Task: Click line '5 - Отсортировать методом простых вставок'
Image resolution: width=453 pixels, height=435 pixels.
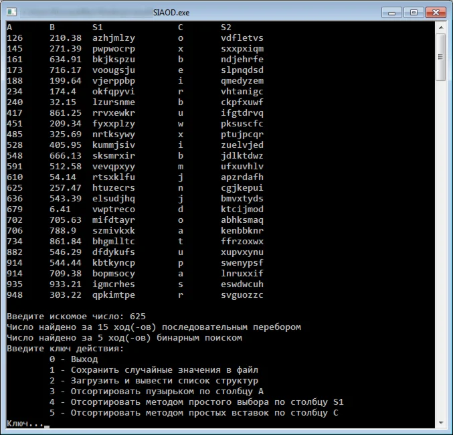Action: pyautogui.click(x=194, y=413)
